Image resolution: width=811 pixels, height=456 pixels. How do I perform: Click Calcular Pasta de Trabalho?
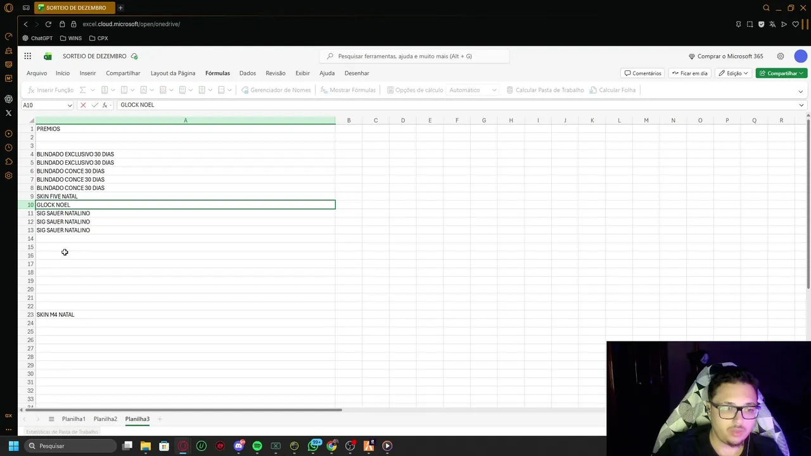pos(545,90)
